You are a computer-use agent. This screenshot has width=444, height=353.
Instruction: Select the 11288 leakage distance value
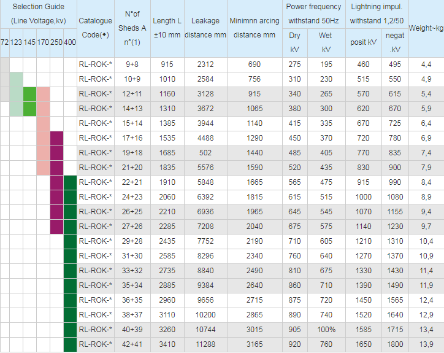pos(205,344)
